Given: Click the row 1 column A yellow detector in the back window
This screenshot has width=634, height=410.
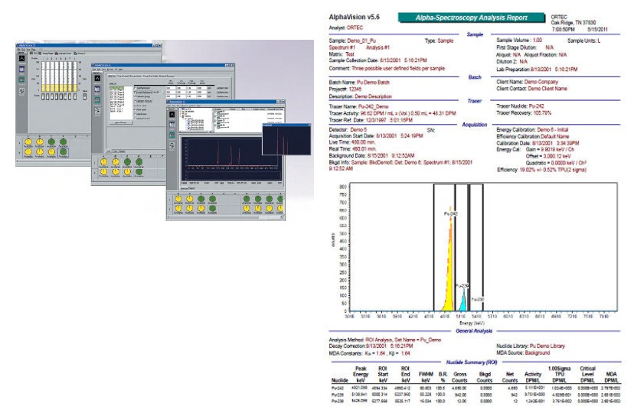Looking at the screenshot, I should click(28, 142).
